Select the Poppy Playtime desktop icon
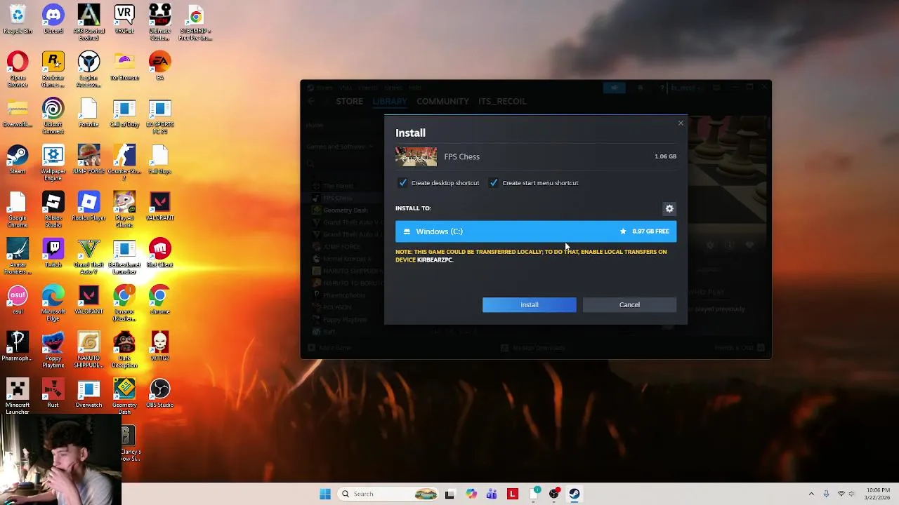The height and width of the screenshot is (505, 899). coord(53,349)
